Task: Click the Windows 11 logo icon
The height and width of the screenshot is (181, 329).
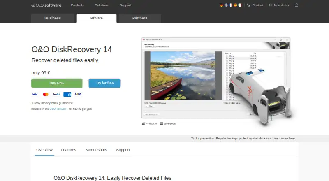Action: (x=162, y=124)
